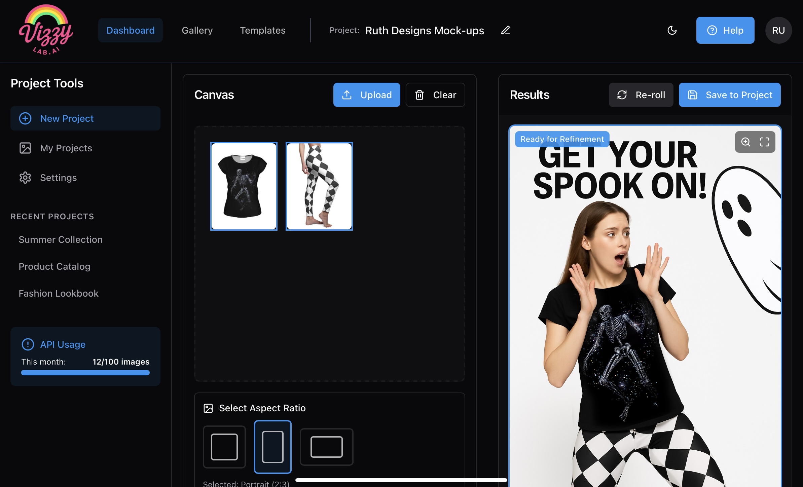
Task: Click the Vizzy Lab.AI rainbow logo
Action: 46,30
